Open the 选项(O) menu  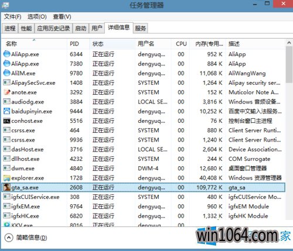pos(37,17)
